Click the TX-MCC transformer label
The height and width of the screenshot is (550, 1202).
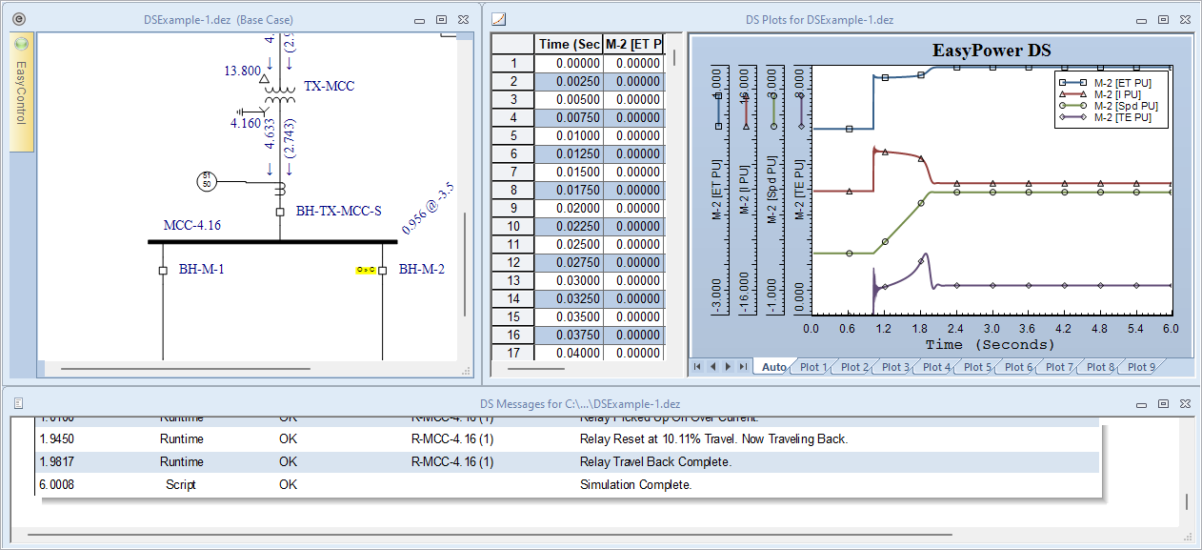pyautogui.click(x=330, y=86)
